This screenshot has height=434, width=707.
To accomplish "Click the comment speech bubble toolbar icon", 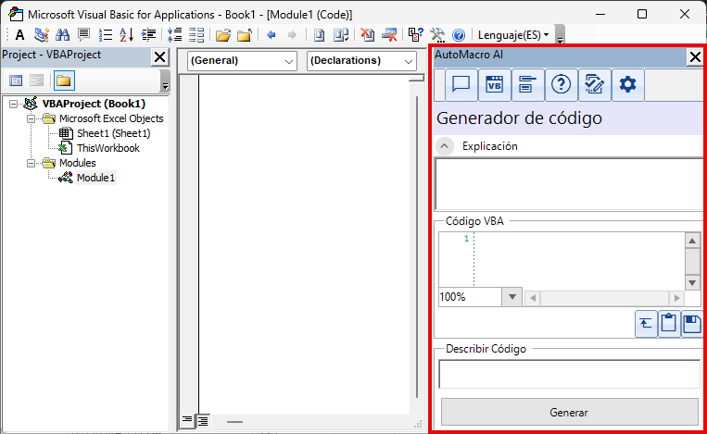I will 84,34.
